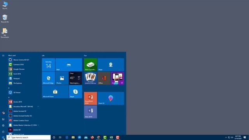Viewport: 249px width, 140px height.
Task: Expand the Adobe Master Collection folder chevron
Action: tap(38, 125)
